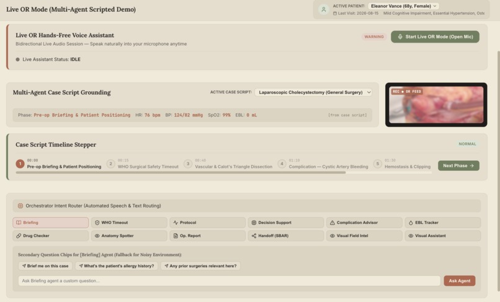Click the Ask Agent button
Image resolution: width=500 pixels, height=302 pixels.
[460, 281]
